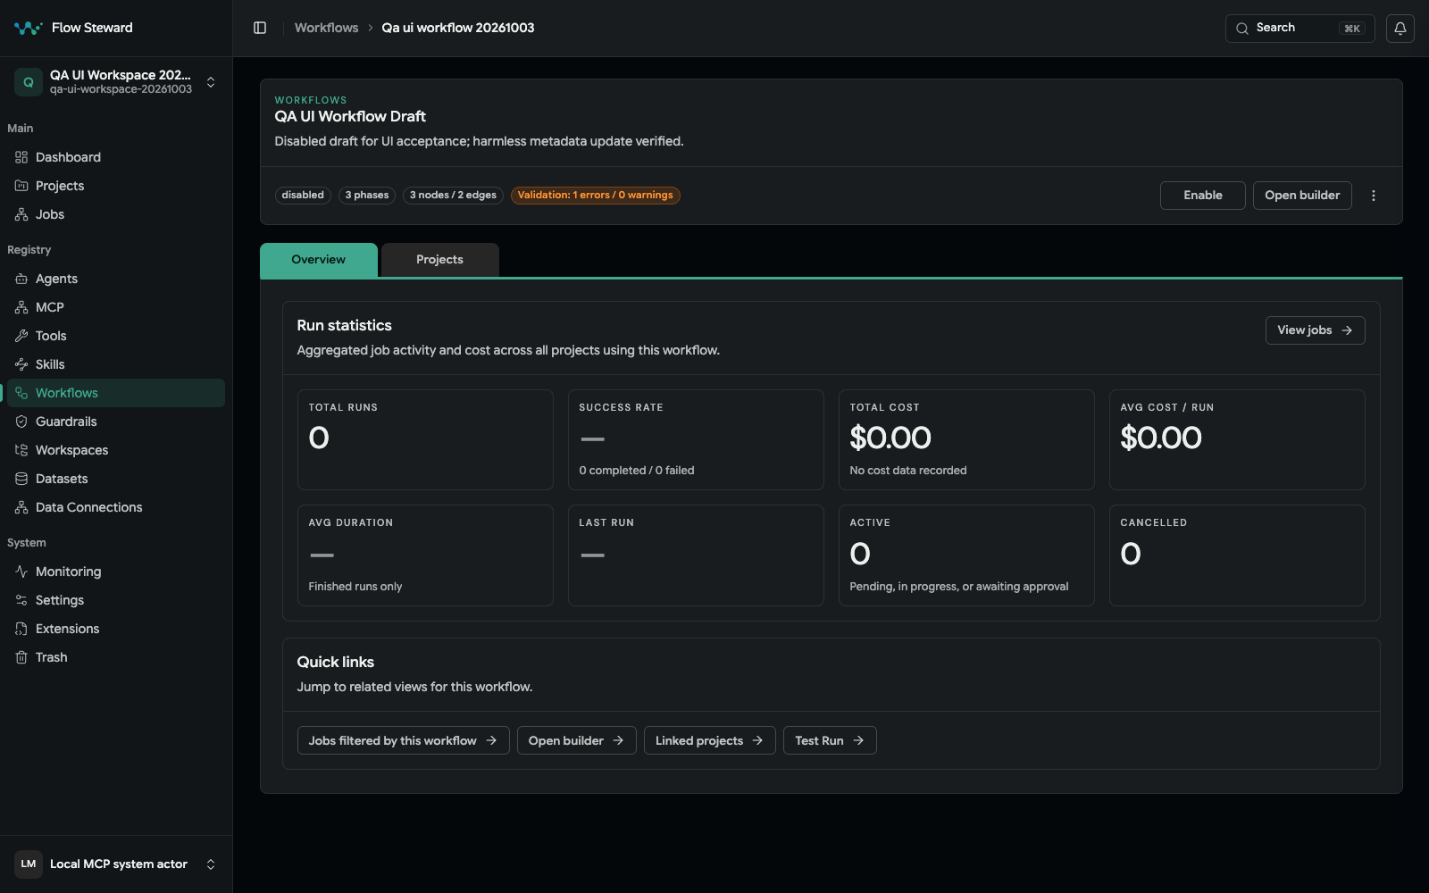
Task: Navigate to MCP registry
Action: pos(116,307)
